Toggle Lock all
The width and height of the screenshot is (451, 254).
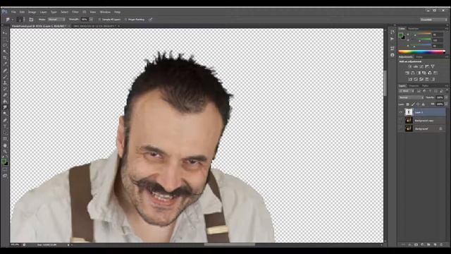pyautogui.click(x=423, y=104)
